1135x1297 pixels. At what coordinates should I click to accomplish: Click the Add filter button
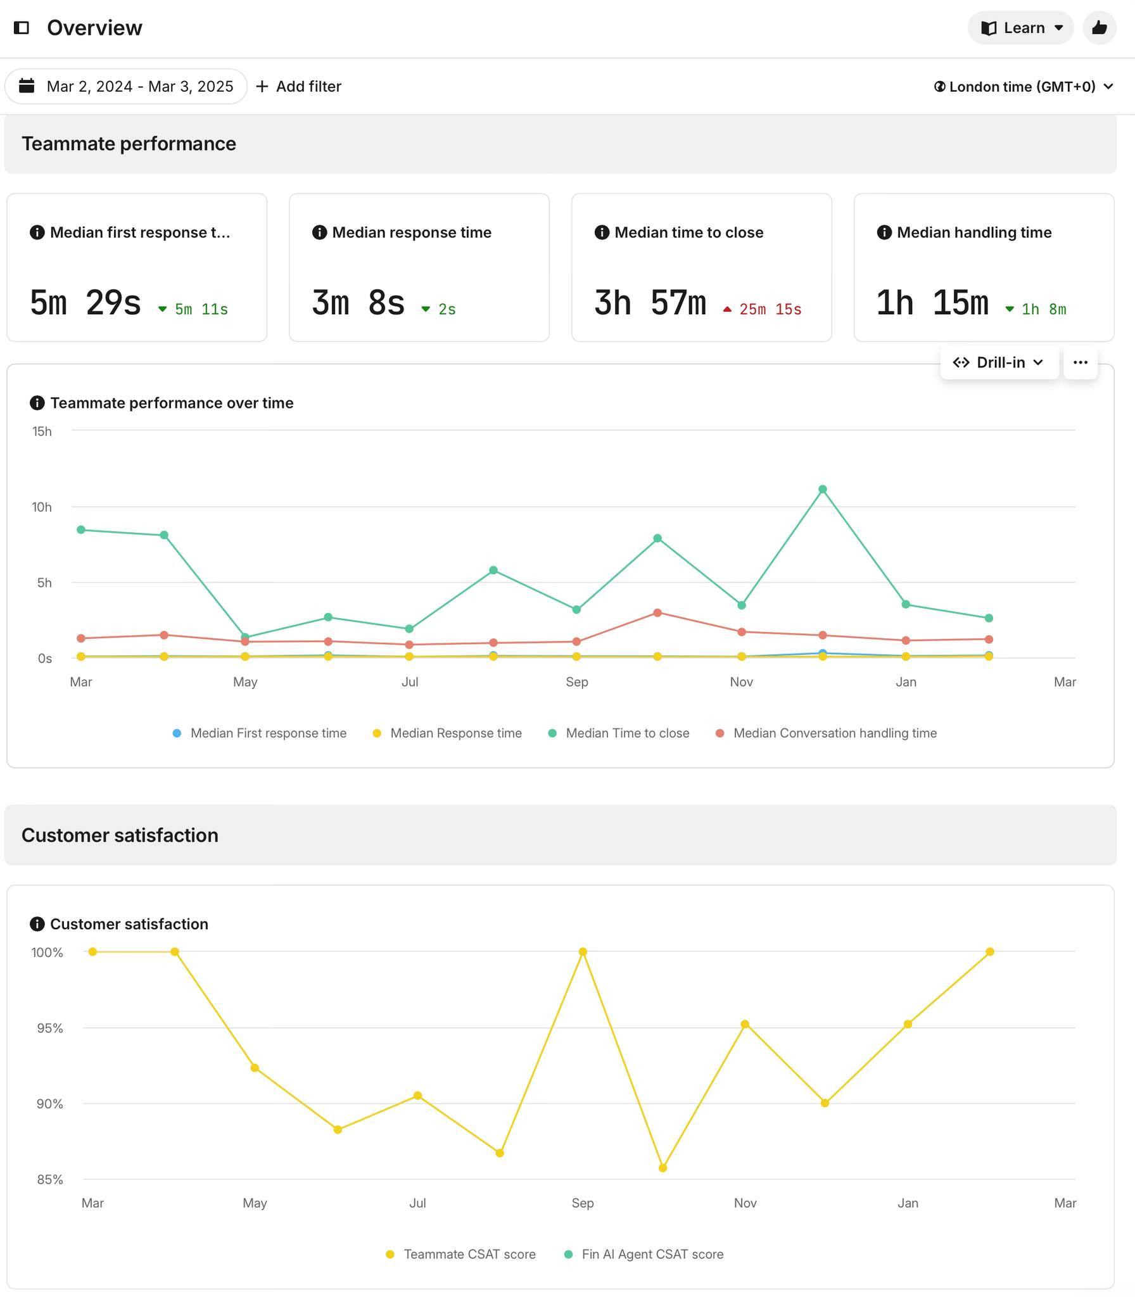point(298,86)
